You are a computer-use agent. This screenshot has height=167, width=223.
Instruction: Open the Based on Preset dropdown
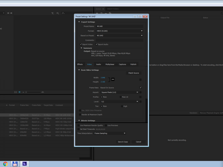pos(120,36)
